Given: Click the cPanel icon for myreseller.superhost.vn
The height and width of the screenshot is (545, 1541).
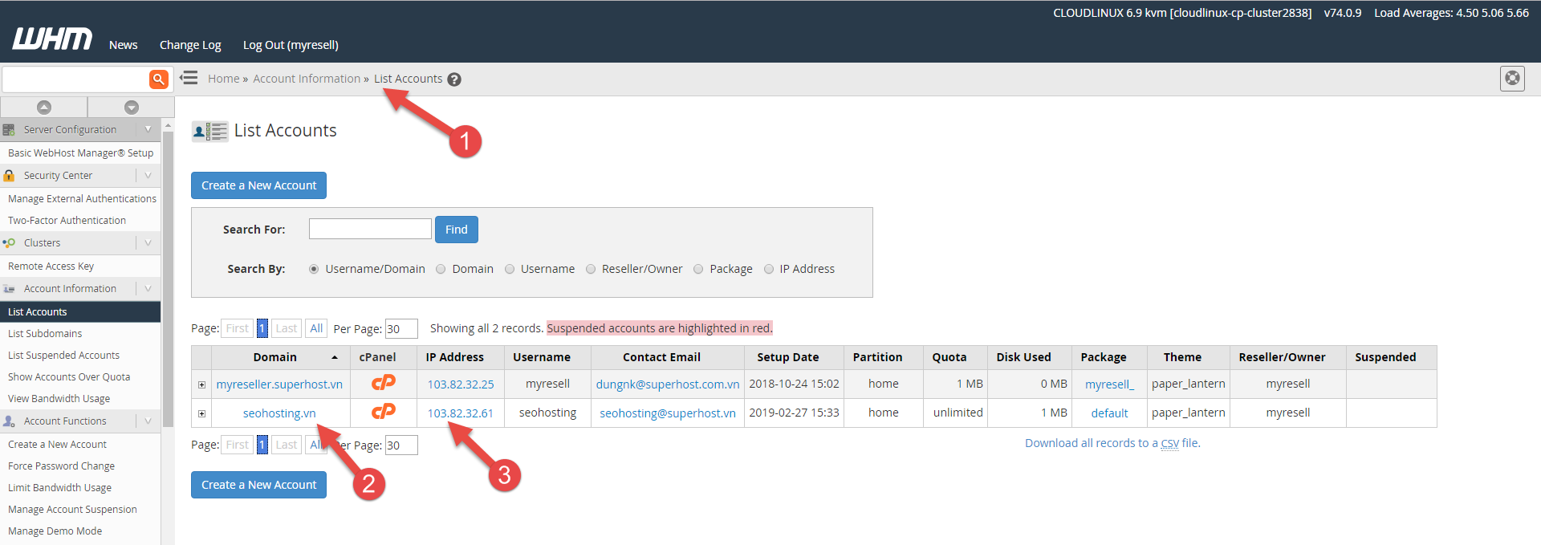Looking at the screenshot, I should (384, 384).
